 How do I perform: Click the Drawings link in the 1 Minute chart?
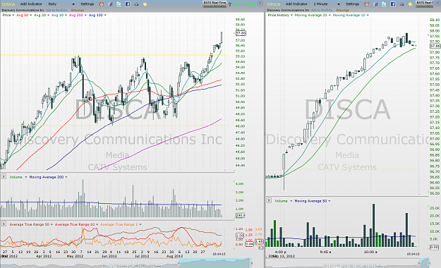(x=342, y=10)
